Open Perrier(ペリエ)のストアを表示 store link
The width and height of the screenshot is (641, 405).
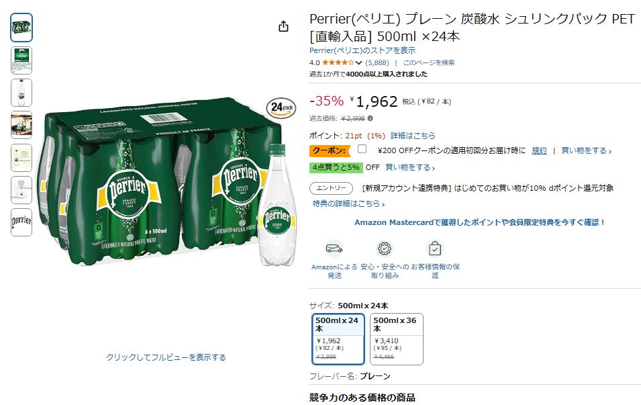coord(362,50)
